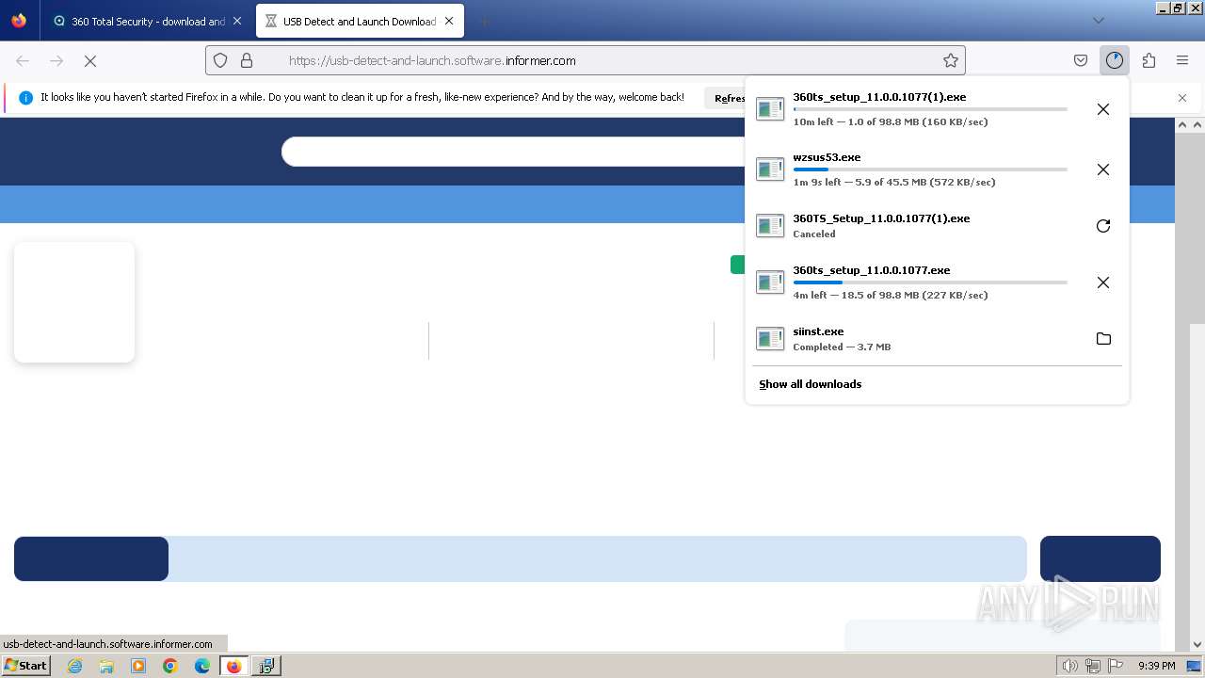
Task: Open the installer taskbar item
Action: pos(266,666)
